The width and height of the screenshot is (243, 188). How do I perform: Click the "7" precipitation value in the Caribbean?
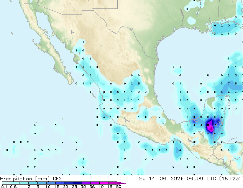tap(229, 84)
